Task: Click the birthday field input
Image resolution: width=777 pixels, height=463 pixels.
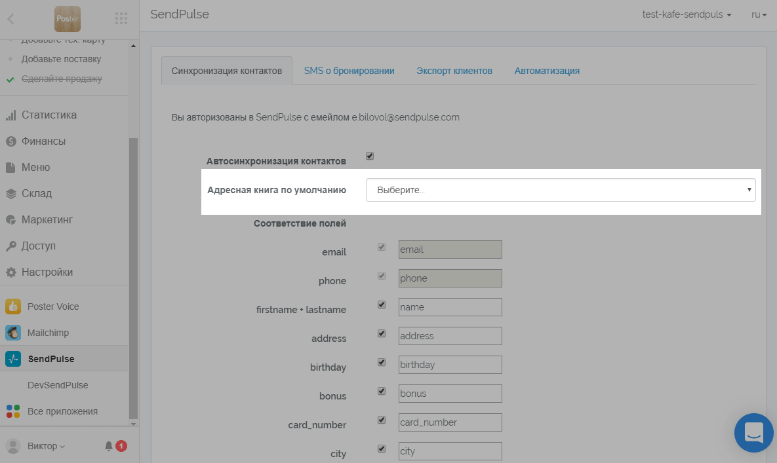Action: (450, 365)
